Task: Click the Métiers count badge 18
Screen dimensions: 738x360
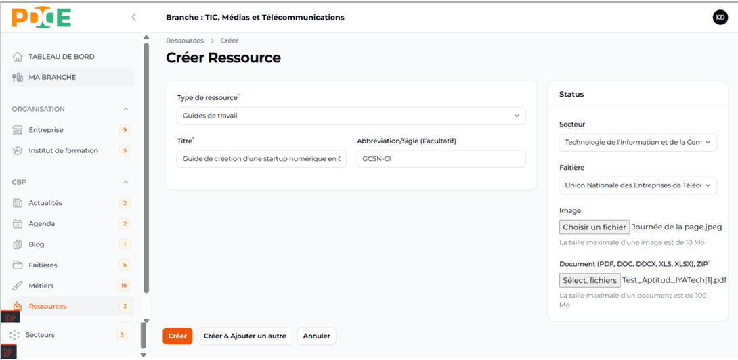Action: click(x=124, y=286)
